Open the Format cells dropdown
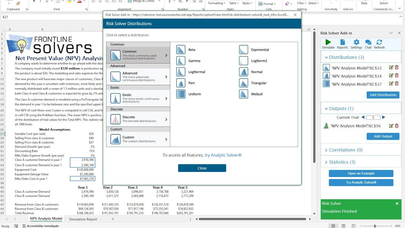Image resolution: width=405 pixels, height=228 pixels. (x=267, y=4)
